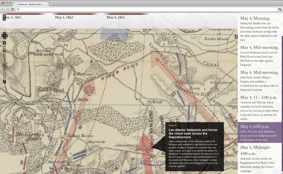Select the highlighted May 4, 6:00 p.m. entry

coord(260,133)
